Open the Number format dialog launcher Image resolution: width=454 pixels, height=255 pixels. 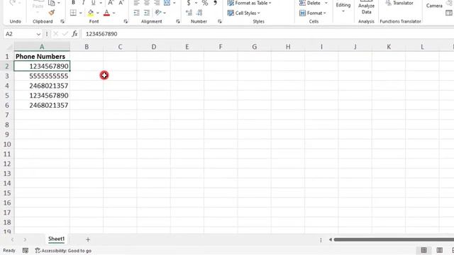point(219,21)
